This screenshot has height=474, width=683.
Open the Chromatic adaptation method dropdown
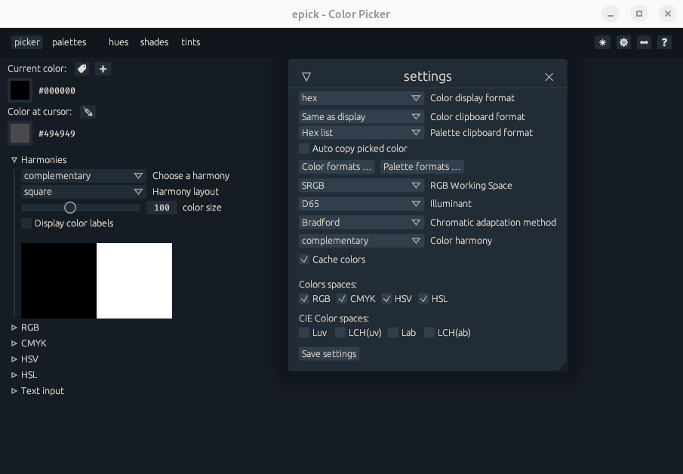click(x=361, y=223)
